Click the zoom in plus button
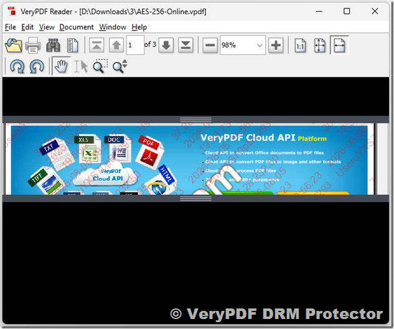This screenshot has width=394, height=329. point(276,45)
